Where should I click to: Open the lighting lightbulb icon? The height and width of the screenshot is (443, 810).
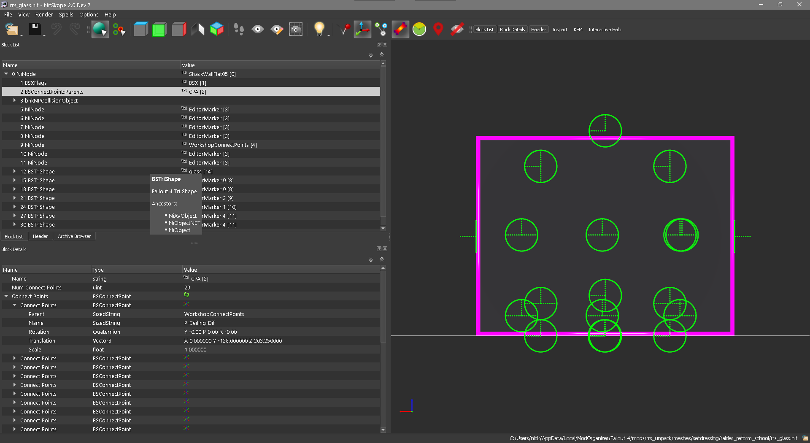[319, 29]
